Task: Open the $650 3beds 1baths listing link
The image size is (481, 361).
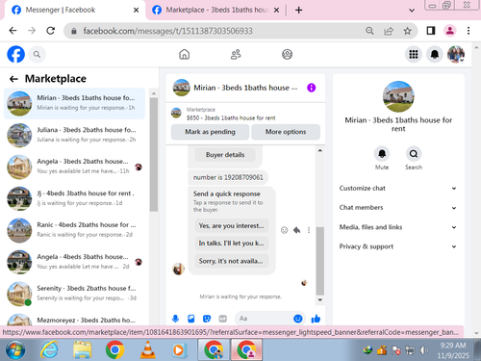Action: coord(231,118)
